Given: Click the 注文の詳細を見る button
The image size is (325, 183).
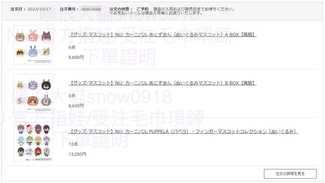Looking at the screenshot, I should pyautogui.click(x=290, y=174).
